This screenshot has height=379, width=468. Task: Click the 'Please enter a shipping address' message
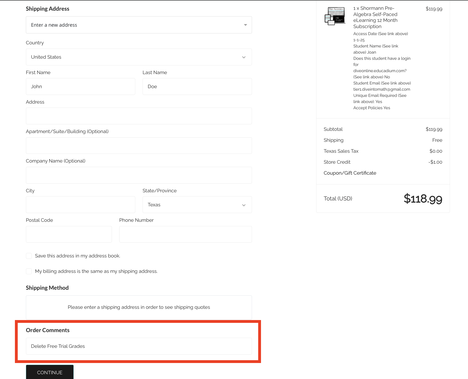(139, 307)
